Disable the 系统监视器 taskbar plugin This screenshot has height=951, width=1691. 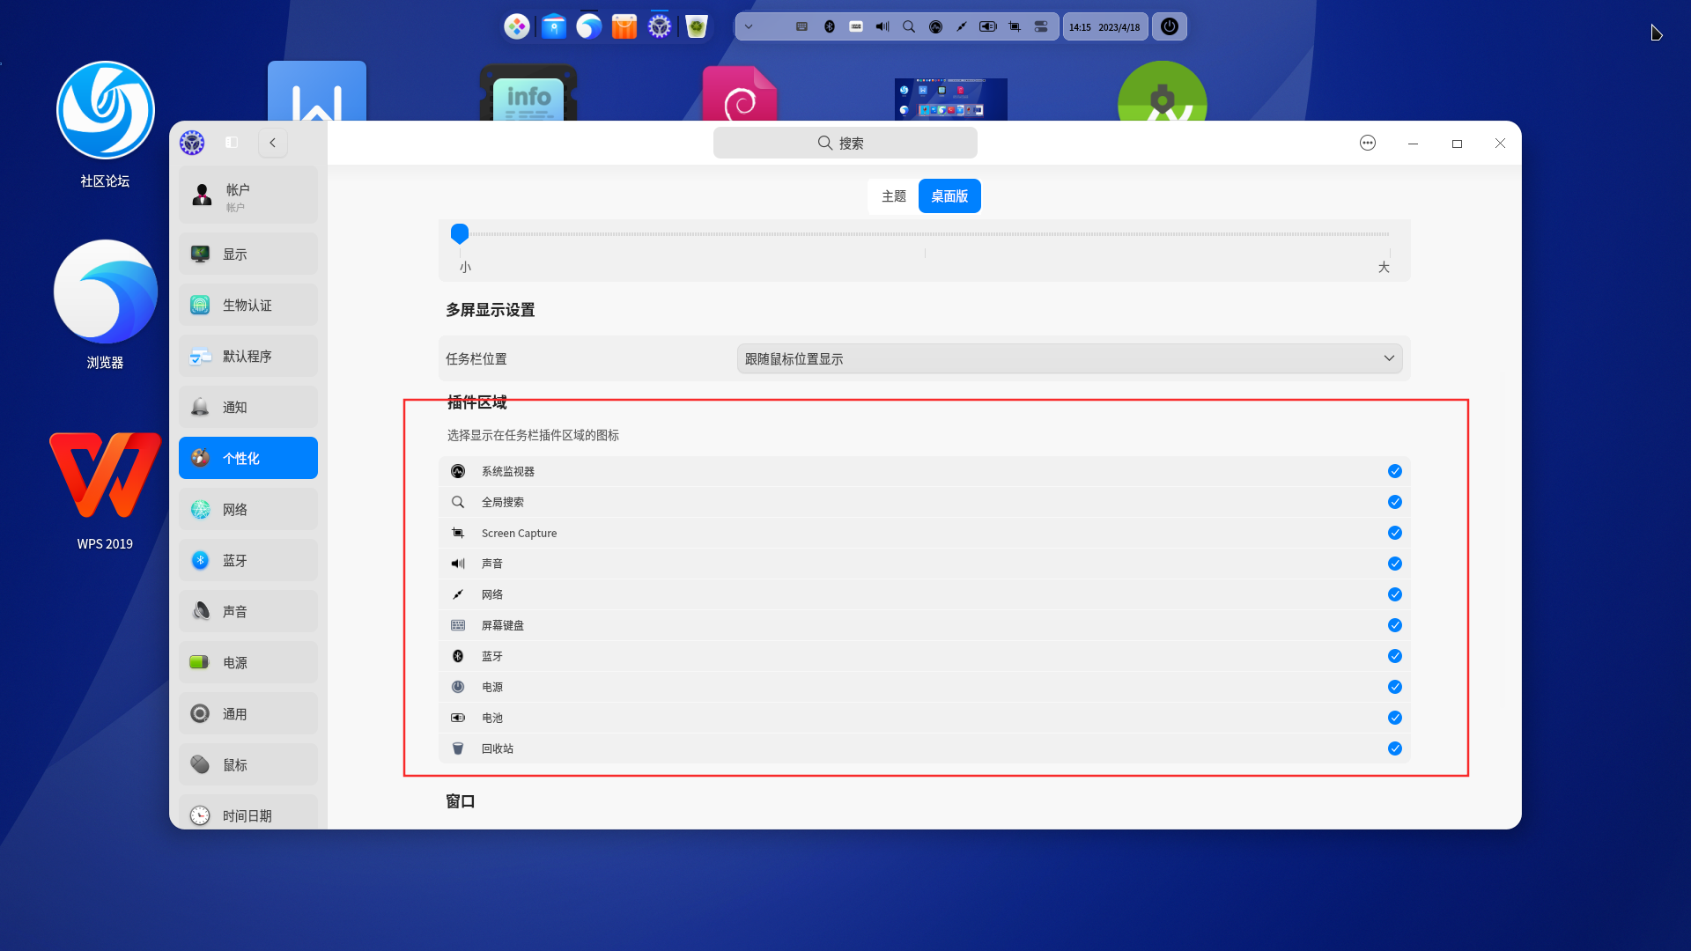[1394, 471]
